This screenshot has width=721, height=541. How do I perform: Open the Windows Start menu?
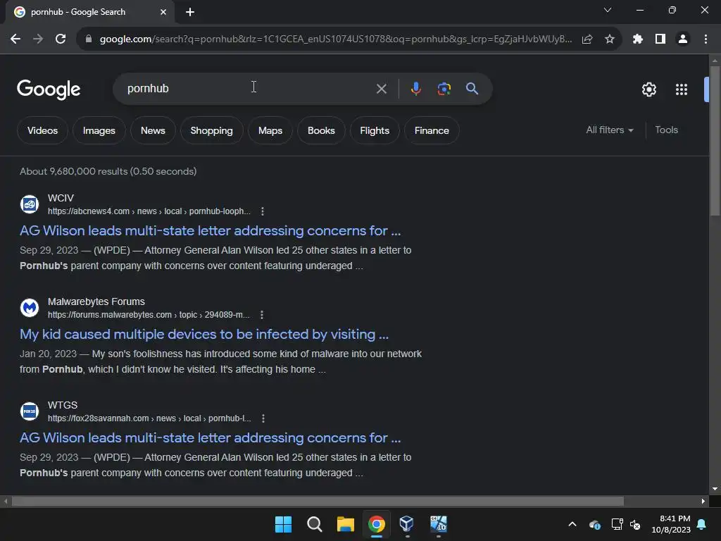pos(283,524)
